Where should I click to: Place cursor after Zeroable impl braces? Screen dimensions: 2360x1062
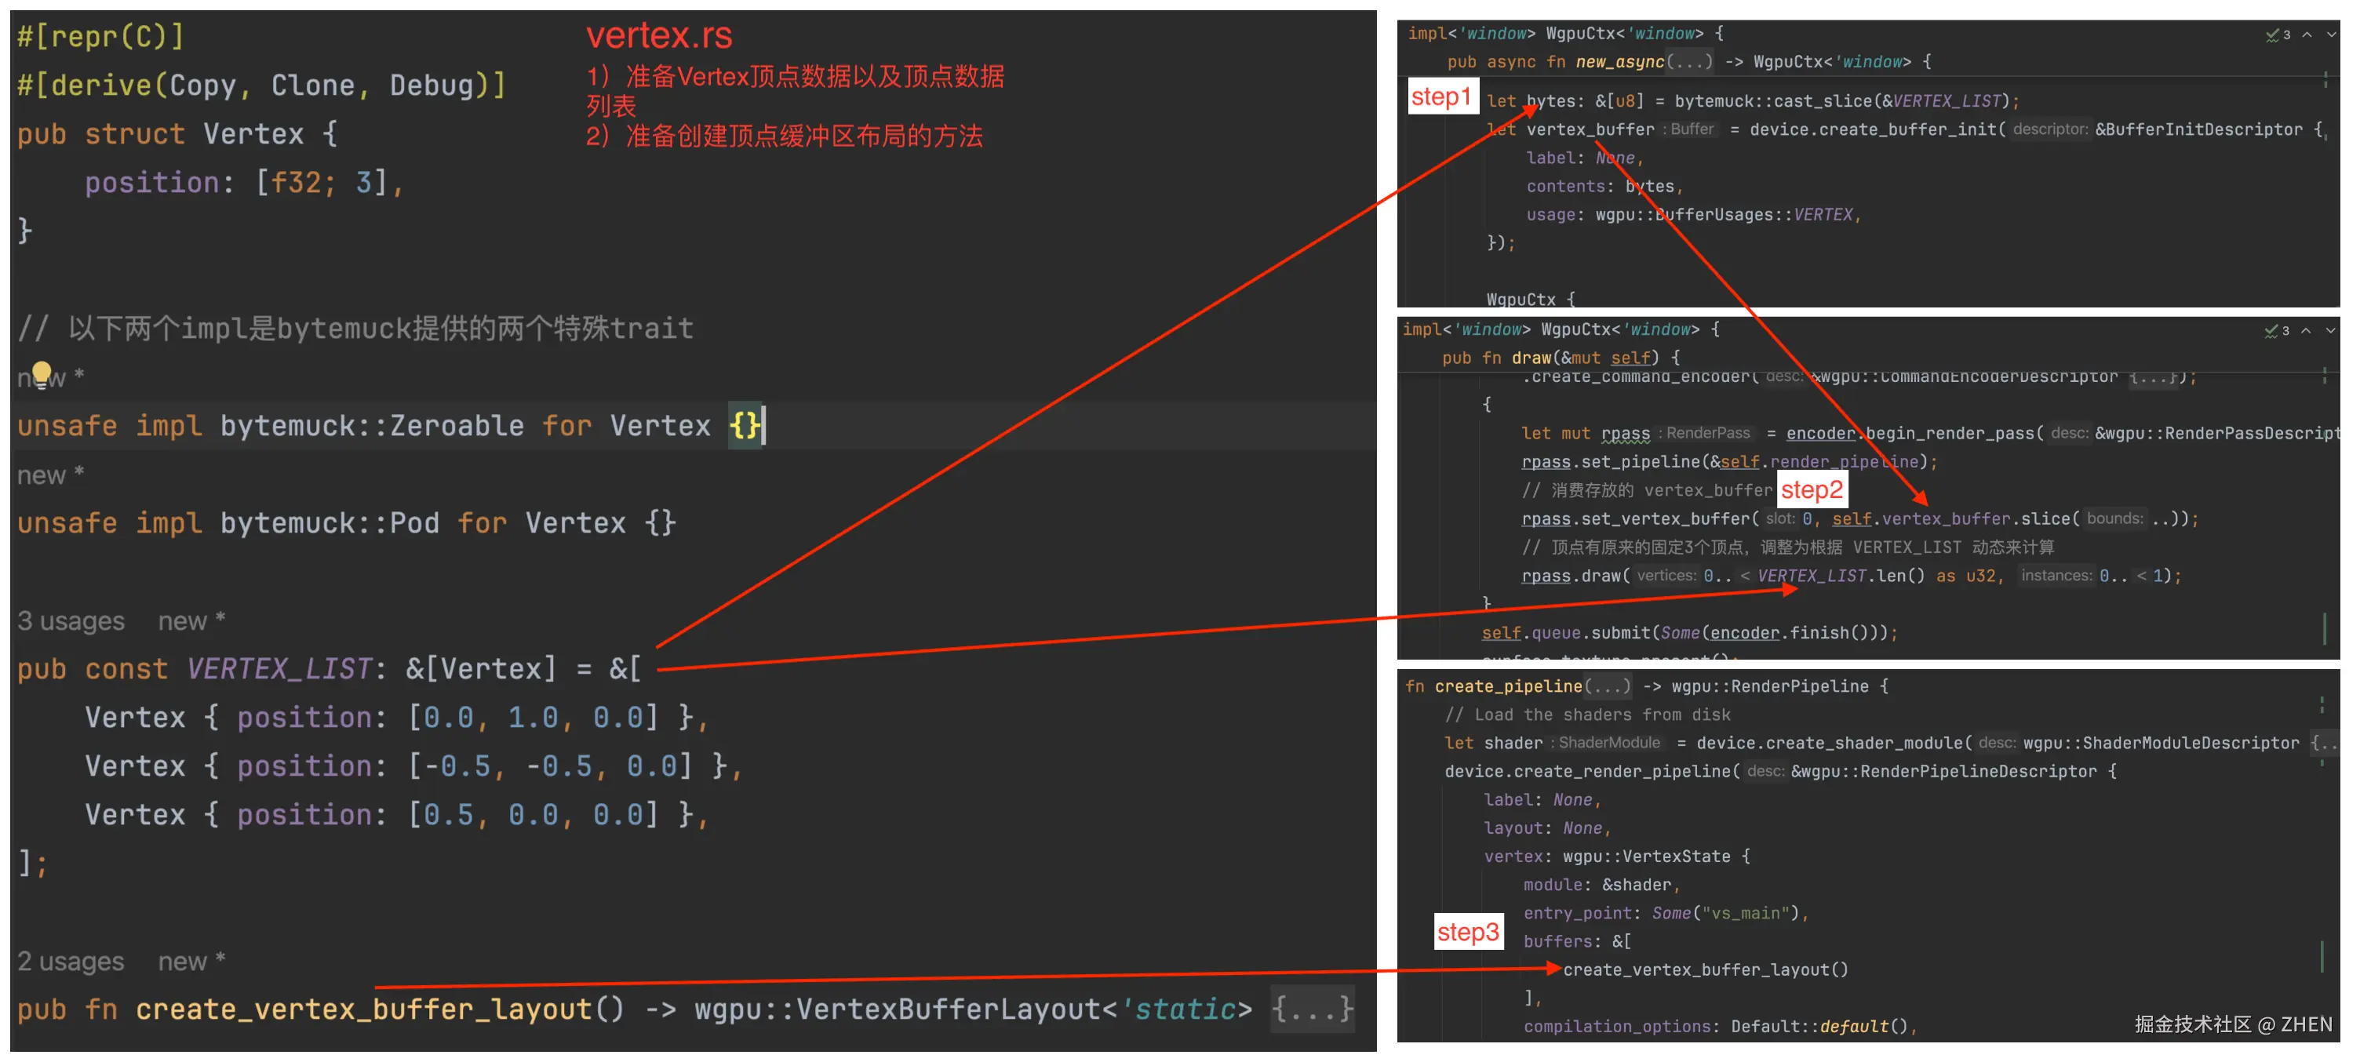point(764,426)
